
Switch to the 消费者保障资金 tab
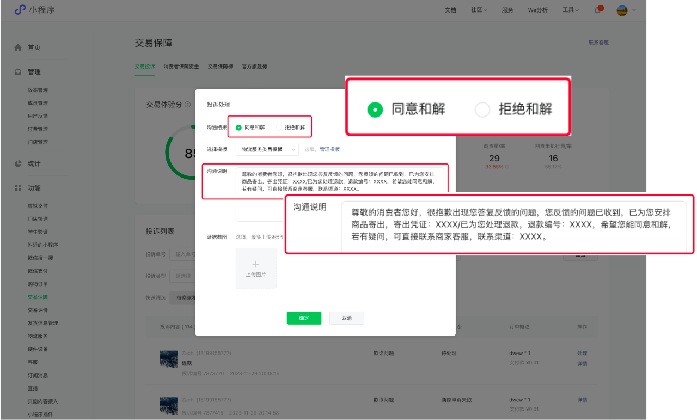(181, 66)
